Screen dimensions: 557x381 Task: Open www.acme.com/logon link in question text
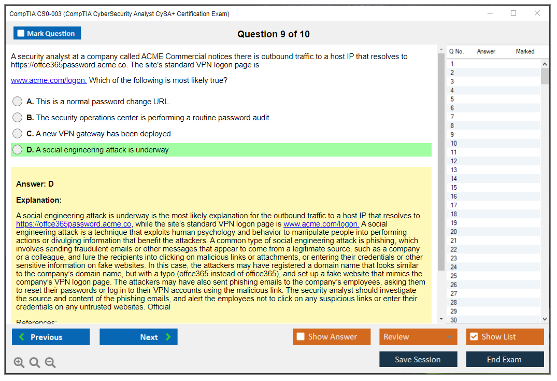click(x=49, y=80)
